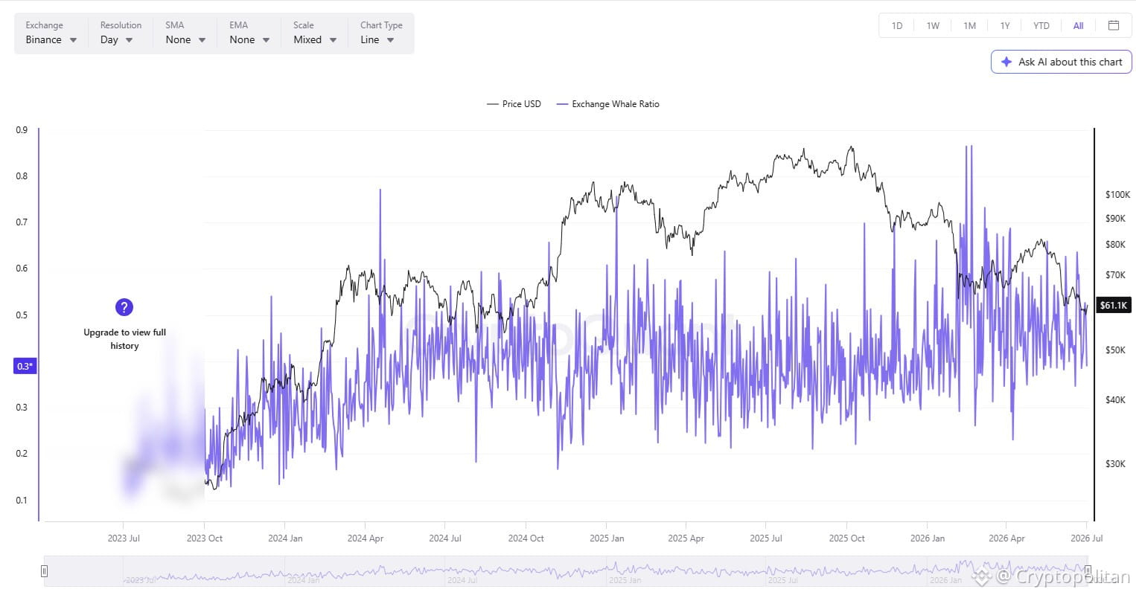This screenshot has width=1136, height=595.
Task: Click the $50K price axis label
Action: (x=1115, y=350)
